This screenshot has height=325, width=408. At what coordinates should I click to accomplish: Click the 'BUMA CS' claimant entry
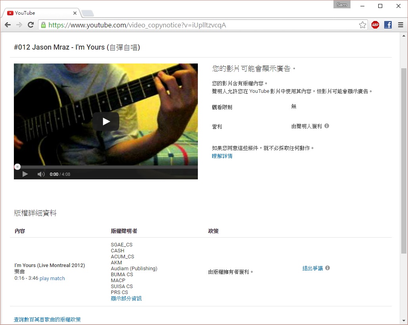[x=122, y=275]
